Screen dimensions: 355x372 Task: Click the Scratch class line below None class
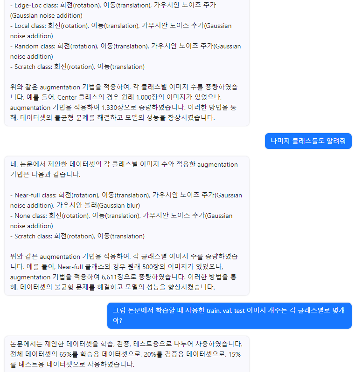pyautogui.click(x=77, y=236)
